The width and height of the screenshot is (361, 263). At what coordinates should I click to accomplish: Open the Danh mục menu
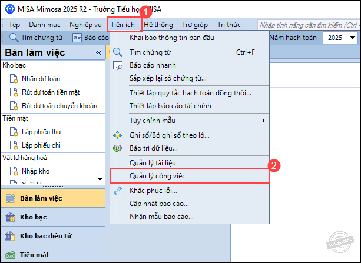[x=45, y=25]
